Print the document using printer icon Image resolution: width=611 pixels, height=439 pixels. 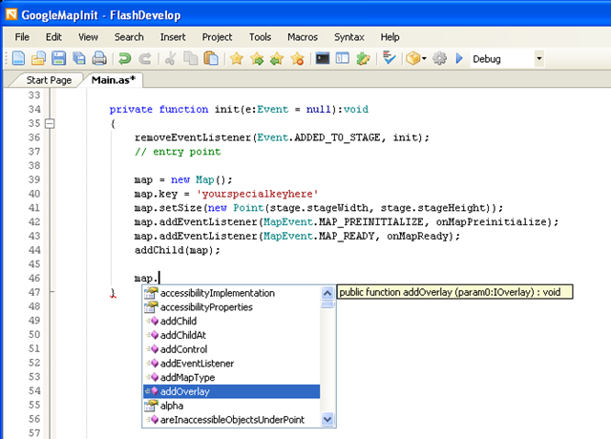point(99,58)
